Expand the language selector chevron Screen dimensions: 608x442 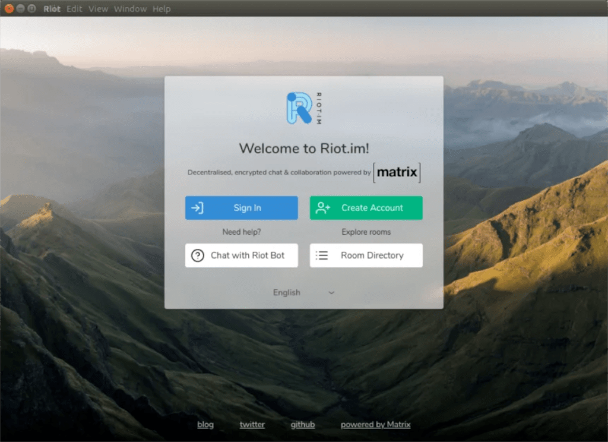331,292
